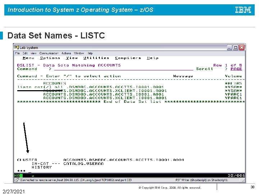Image resolution: width=259 pixels, height=194 pixels.
Task: Click the End of Data Set list line
Action: (131, 101)
